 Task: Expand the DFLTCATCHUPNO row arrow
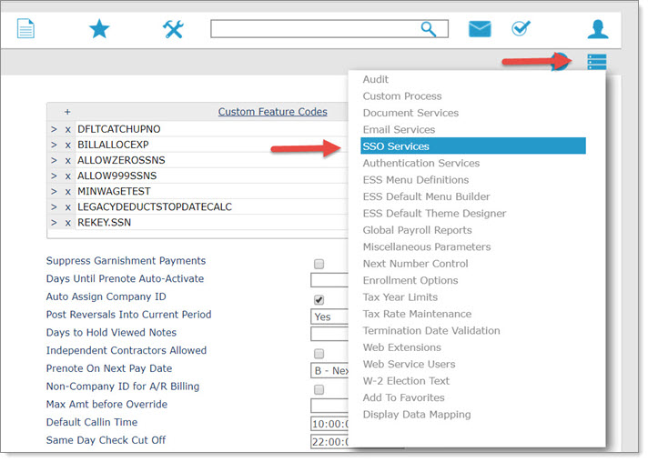tap(54, 130)
